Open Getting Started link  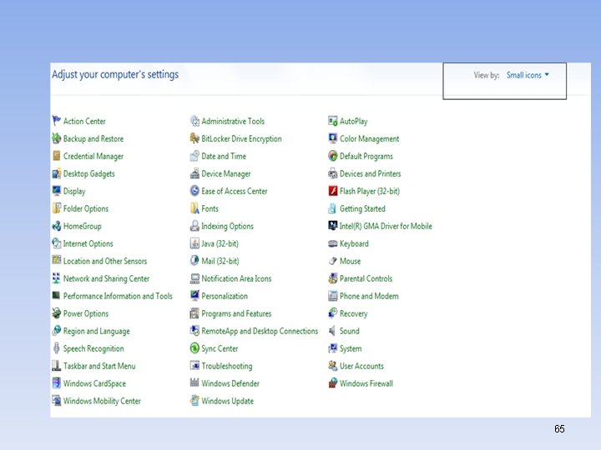pyautogui.click(x=362, y=209)
